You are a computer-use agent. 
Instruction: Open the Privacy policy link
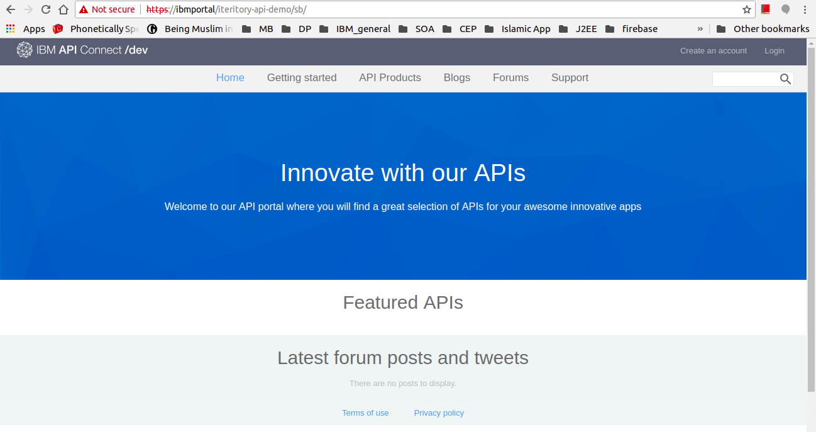tap(439, 413)
